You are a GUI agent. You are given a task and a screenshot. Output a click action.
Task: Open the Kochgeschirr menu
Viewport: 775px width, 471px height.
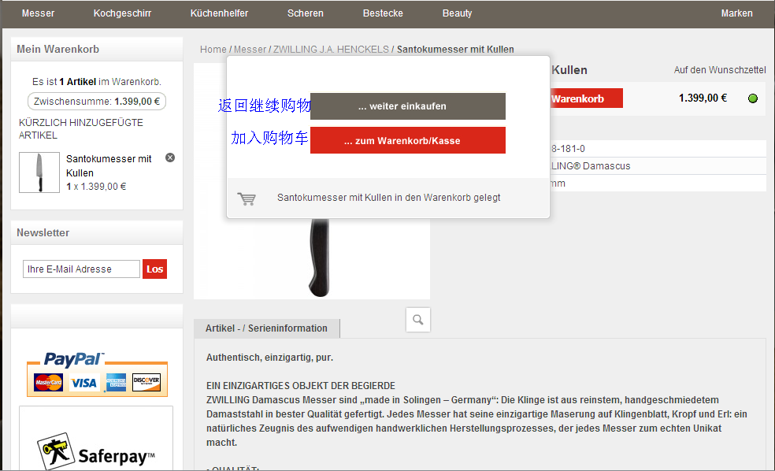(122, 13)
